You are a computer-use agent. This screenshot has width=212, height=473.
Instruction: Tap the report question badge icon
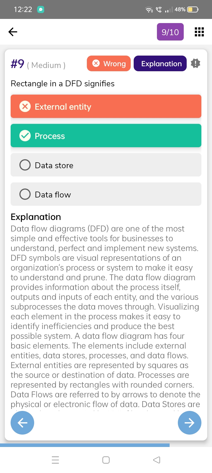[x=196, y=63]
